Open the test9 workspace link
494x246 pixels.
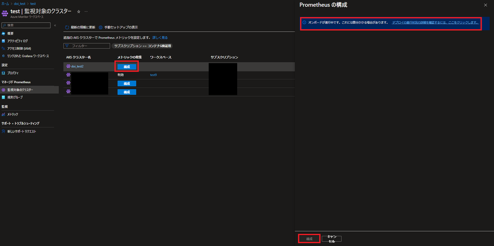click(153, 75)
